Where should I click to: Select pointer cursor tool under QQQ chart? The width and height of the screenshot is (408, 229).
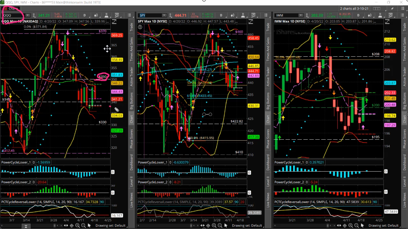point(89,225)
